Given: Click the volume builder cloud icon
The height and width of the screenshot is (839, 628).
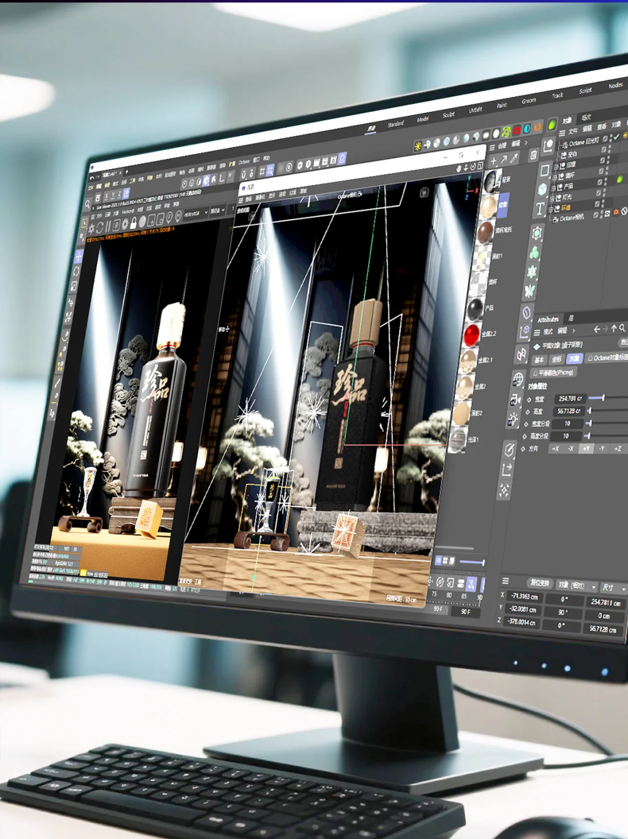Looking at the screenshot, I should (534, 252).
